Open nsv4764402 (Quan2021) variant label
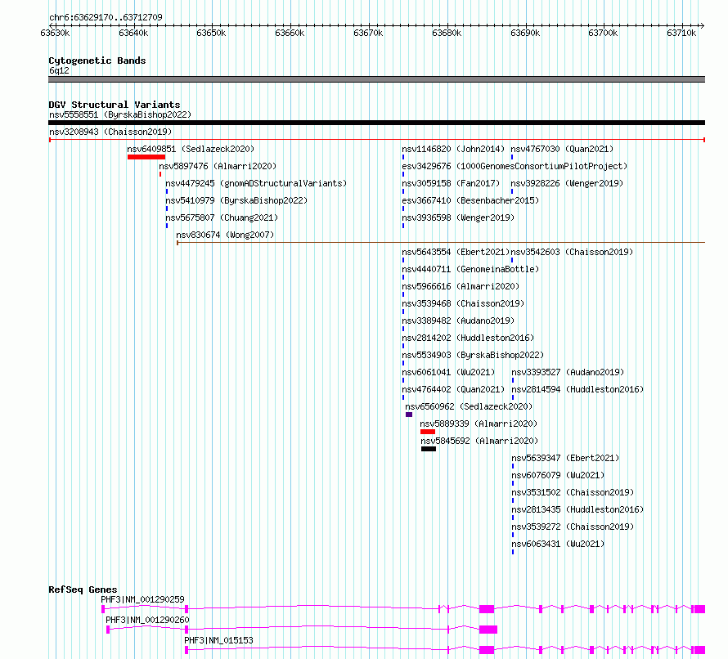This screenshot has width=728, height=659. point(453,389)
